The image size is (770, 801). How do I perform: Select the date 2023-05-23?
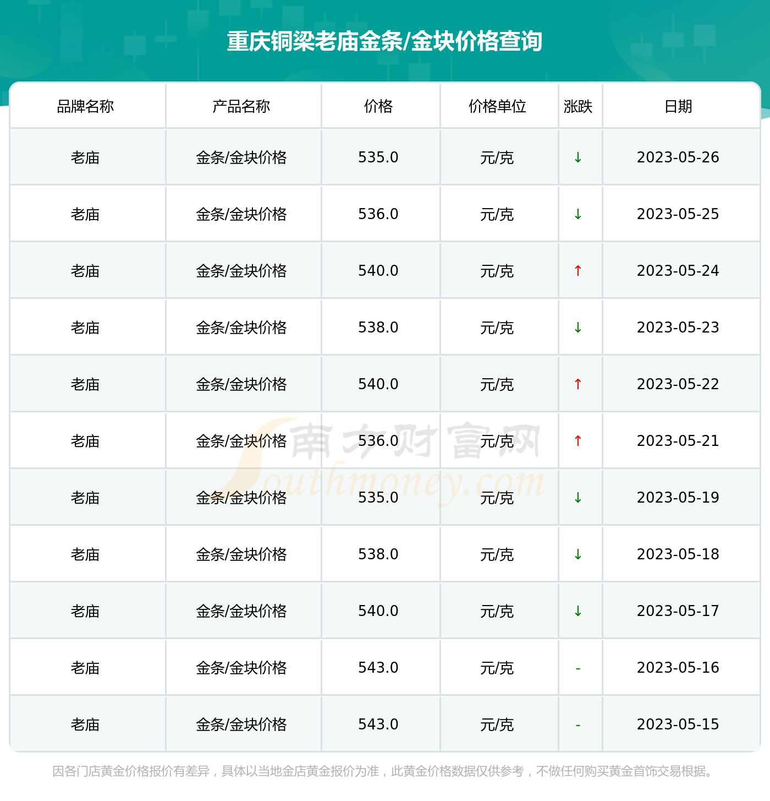tap(678, 328)
